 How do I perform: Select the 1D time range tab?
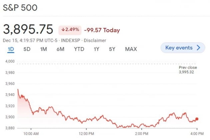(x=11, y=49)
